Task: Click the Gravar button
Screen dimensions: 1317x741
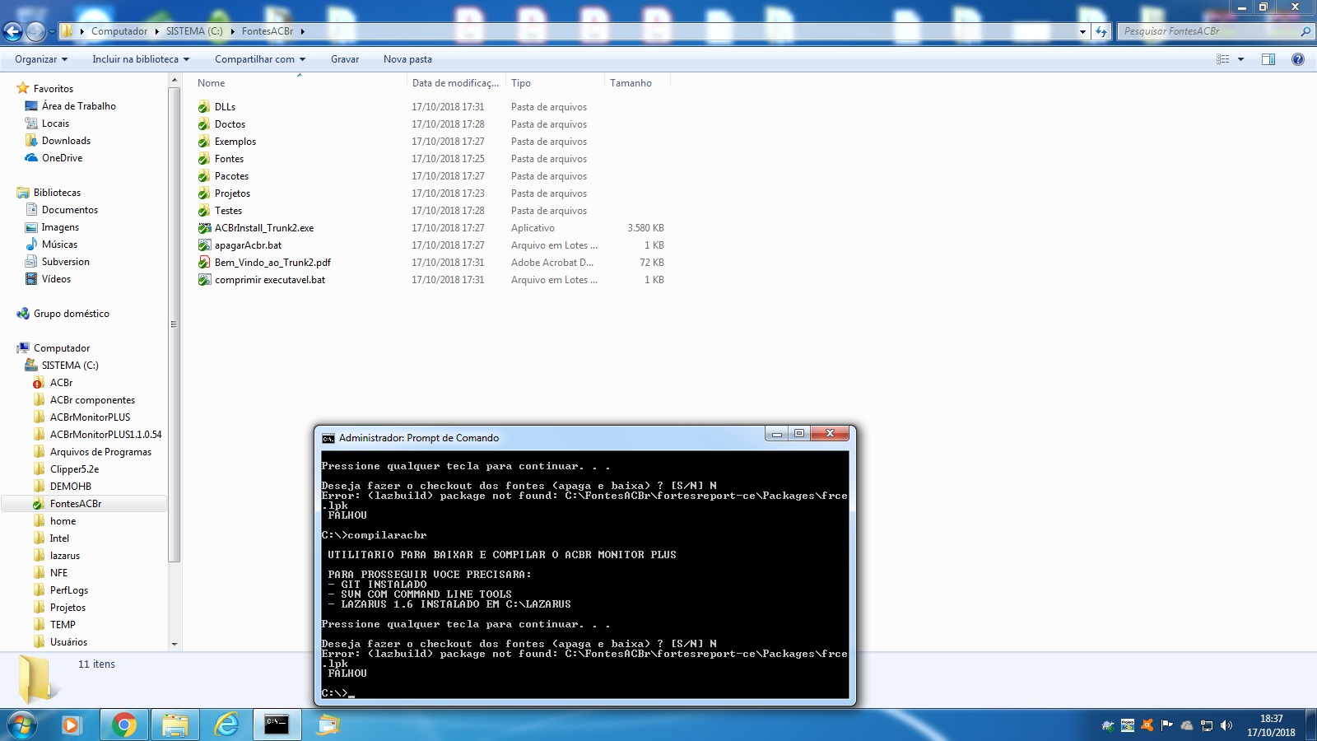Action: (x=345, y=59)
